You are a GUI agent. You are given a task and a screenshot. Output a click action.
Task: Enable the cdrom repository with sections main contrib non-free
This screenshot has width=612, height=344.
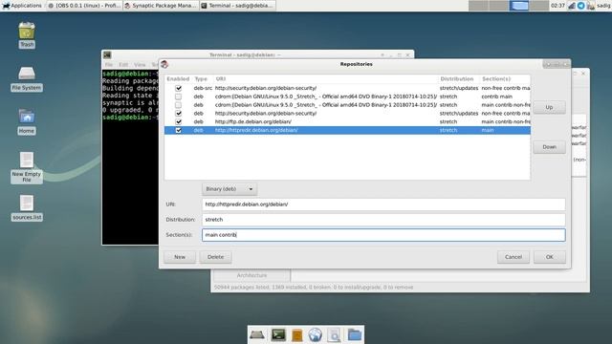click(x=179, y=105)
